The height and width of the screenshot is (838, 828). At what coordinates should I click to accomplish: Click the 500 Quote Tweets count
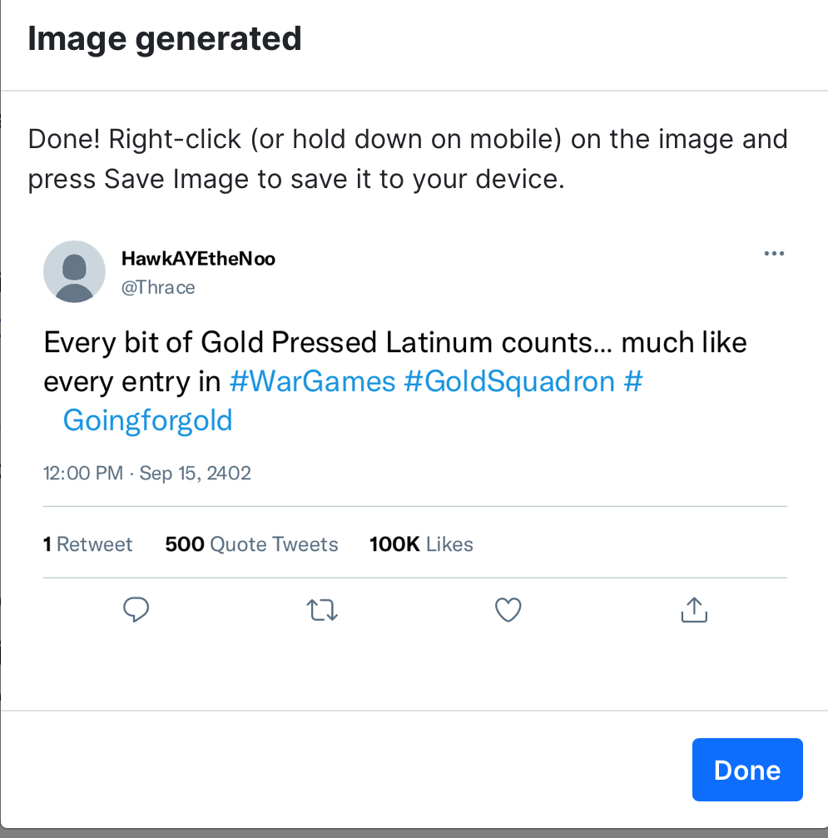251,544
